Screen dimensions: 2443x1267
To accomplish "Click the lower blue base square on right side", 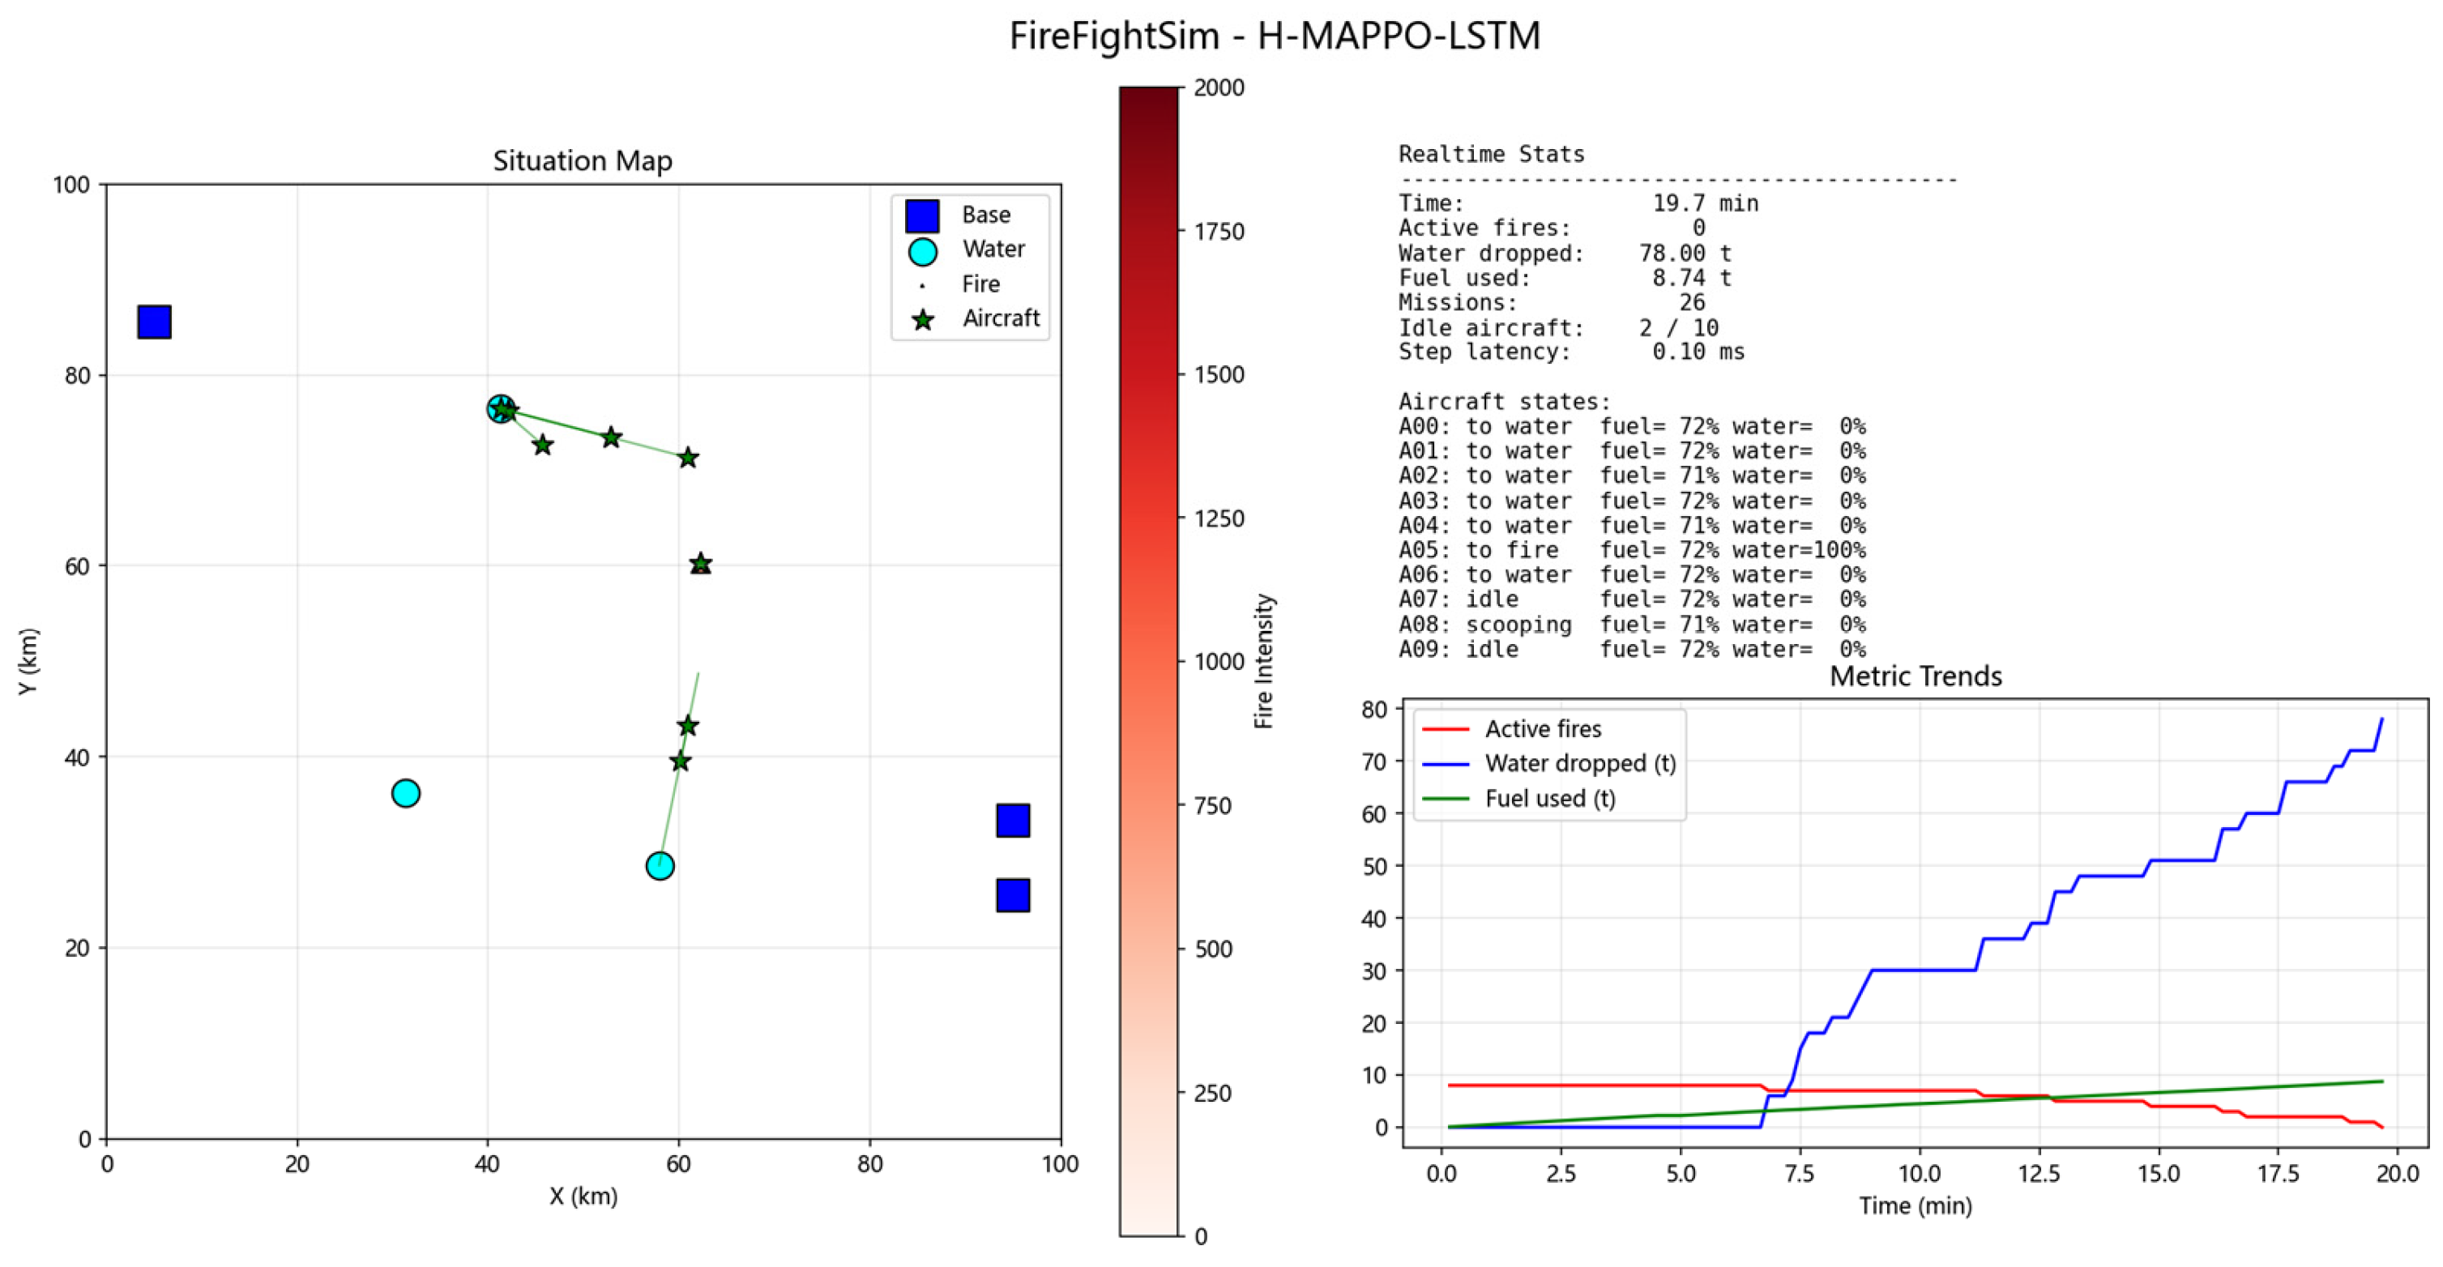I will 1013,894.
